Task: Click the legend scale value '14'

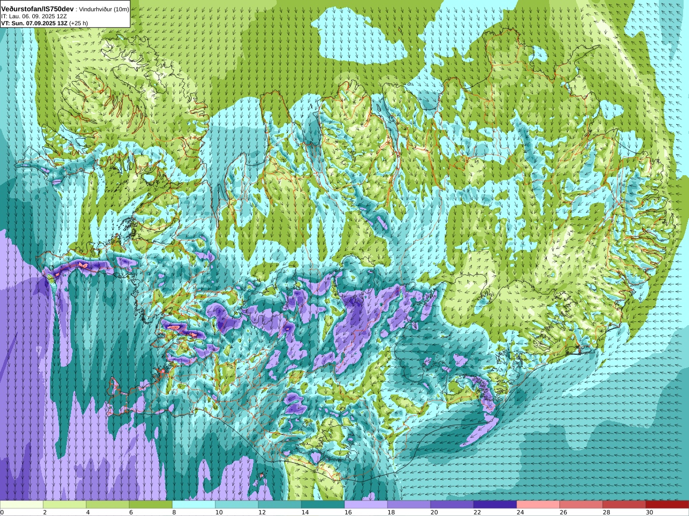Action: 305,512
